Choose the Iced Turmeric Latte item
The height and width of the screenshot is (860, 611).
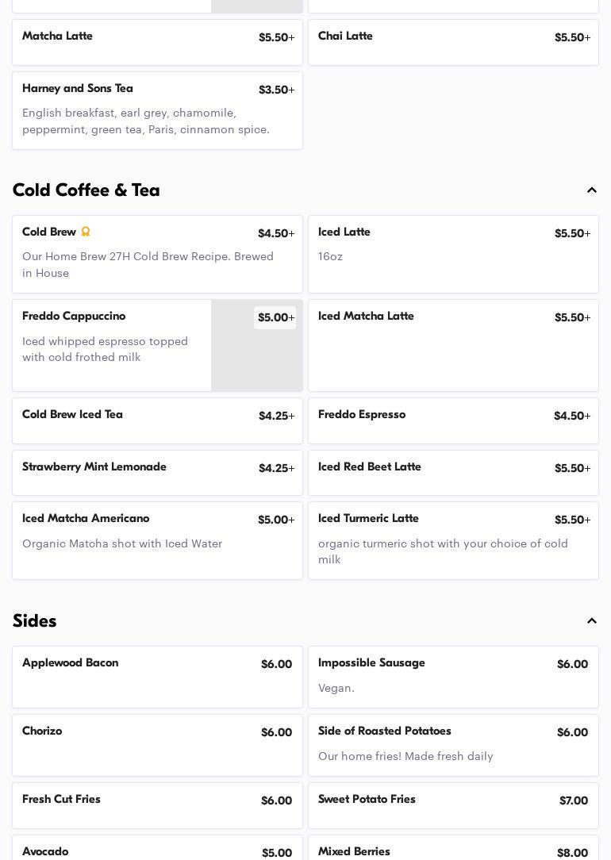pyautogui.click(x=453, y=540)
